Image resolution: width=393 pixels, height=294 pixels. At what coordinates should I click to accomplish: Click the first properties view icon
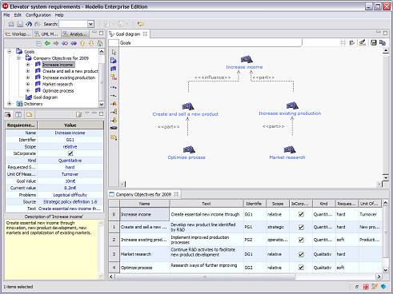click(x=8, y=115)
